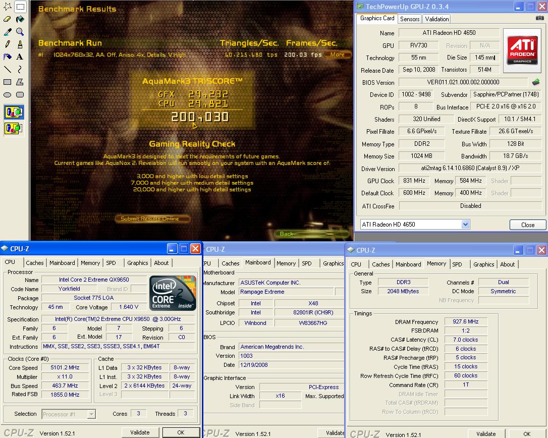Click the Close button in GPU-Z

tap(528, 225)
